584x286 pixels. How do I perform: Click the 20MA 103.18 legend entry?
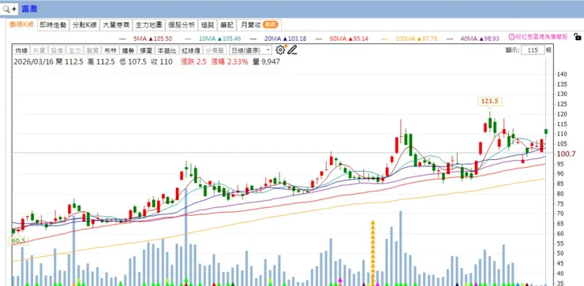tap(285, 39)
